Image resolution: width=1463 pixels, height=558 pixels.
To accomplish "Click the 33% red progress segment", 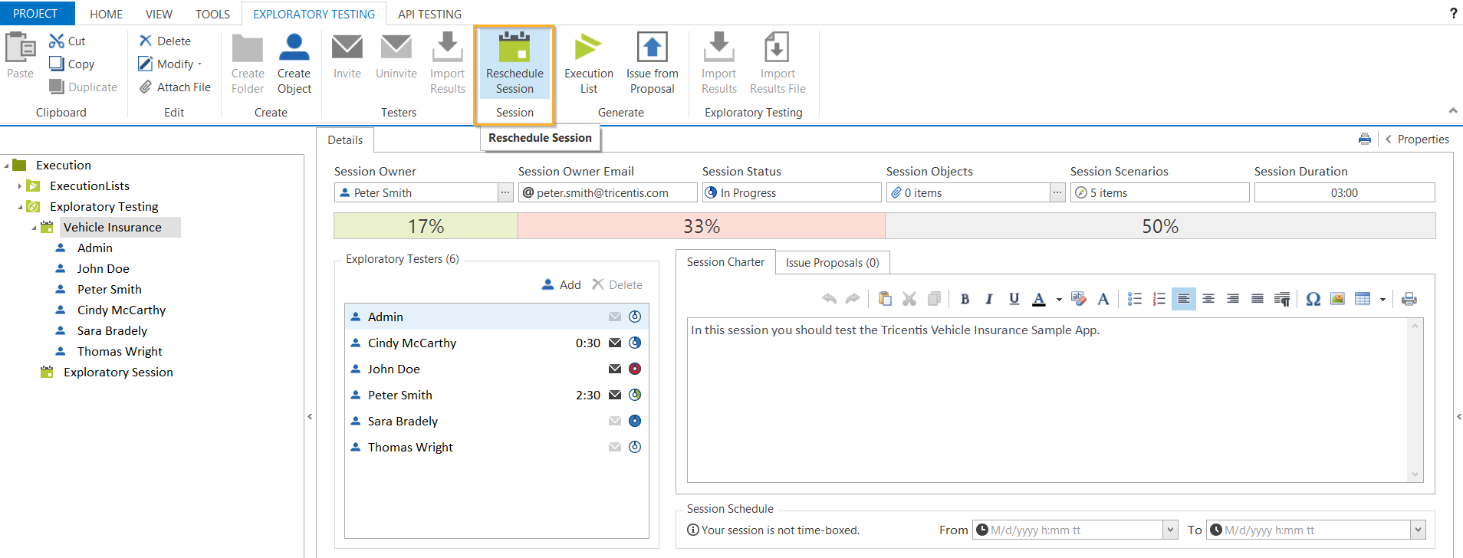I will click(701, 226).
